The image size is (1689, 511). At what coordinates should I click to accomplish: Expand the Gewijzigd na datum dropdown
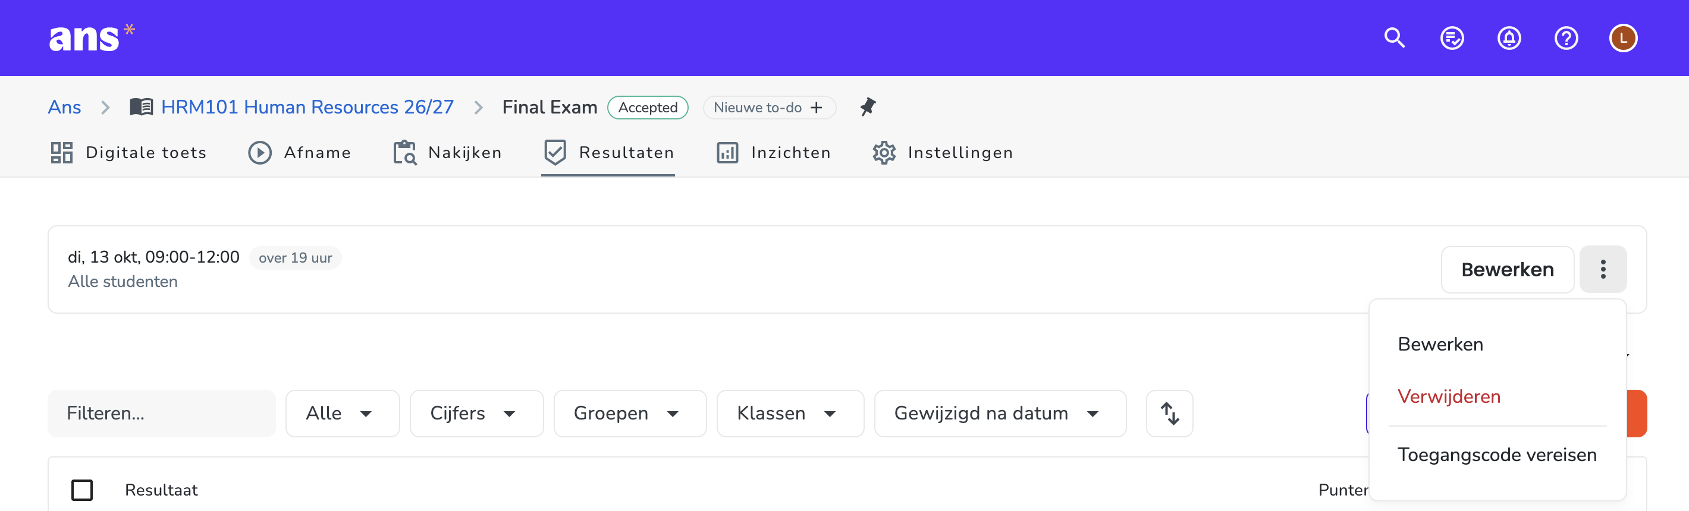coord(1000,414)
